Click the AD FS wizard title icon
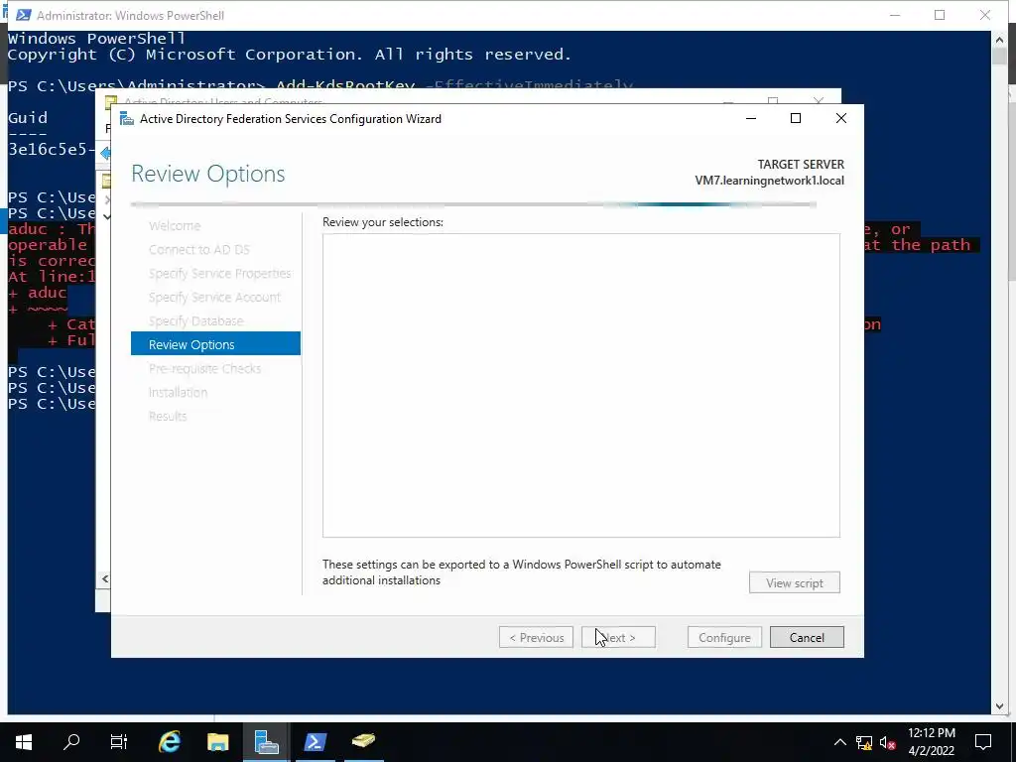The height and width of the screenshot is (762, 1016). click(127, 119)
